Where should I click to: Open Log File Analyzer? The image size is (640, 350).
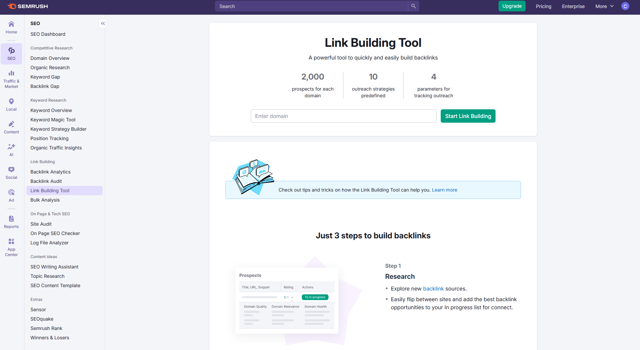(x=49, y=243)
